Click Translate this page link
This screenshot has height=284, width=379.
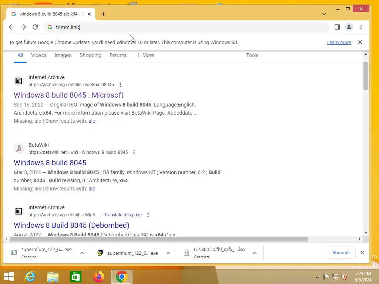123,215
